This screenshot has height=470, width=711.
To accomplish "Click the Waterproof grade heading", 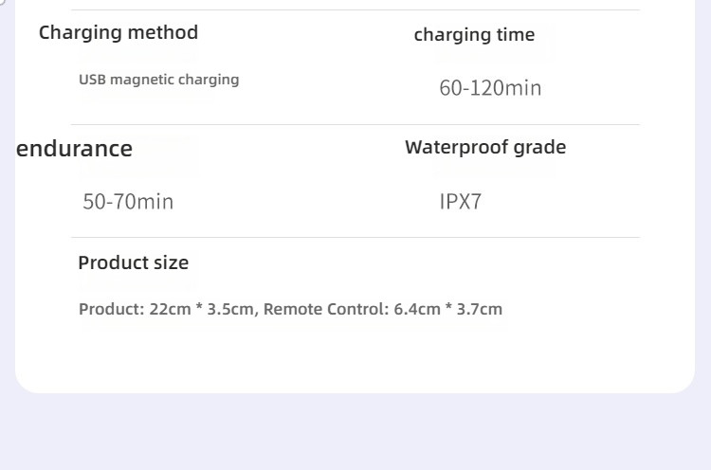I will pyautogui.click(x=485, y=147).
